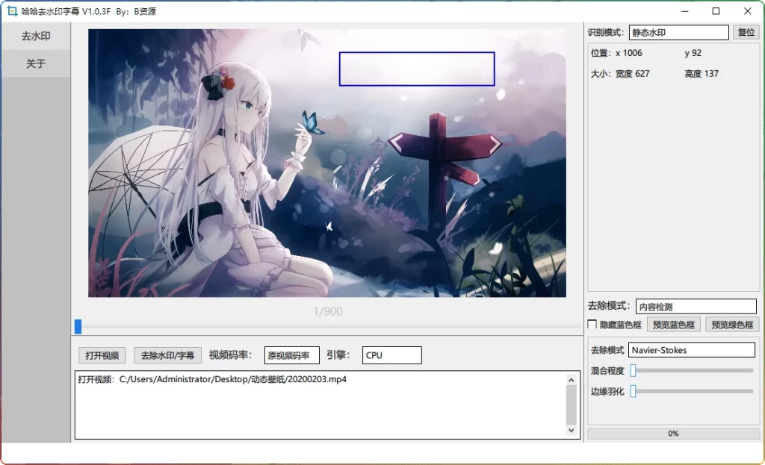Click the 0% progress bar
765x465 pixels.
pyautogui.click(x=673, y=434)
